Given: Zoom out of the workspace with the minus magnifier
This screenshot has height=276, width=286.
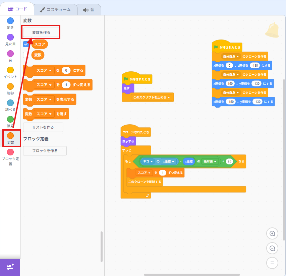Looking at the screenshot, I should (272, 248).
